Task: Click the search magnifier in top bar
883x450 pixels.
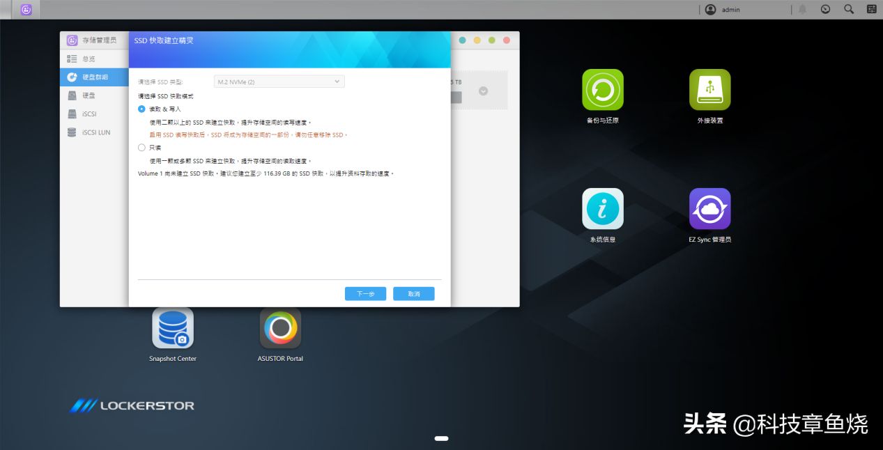Action: tap(849, 10)
